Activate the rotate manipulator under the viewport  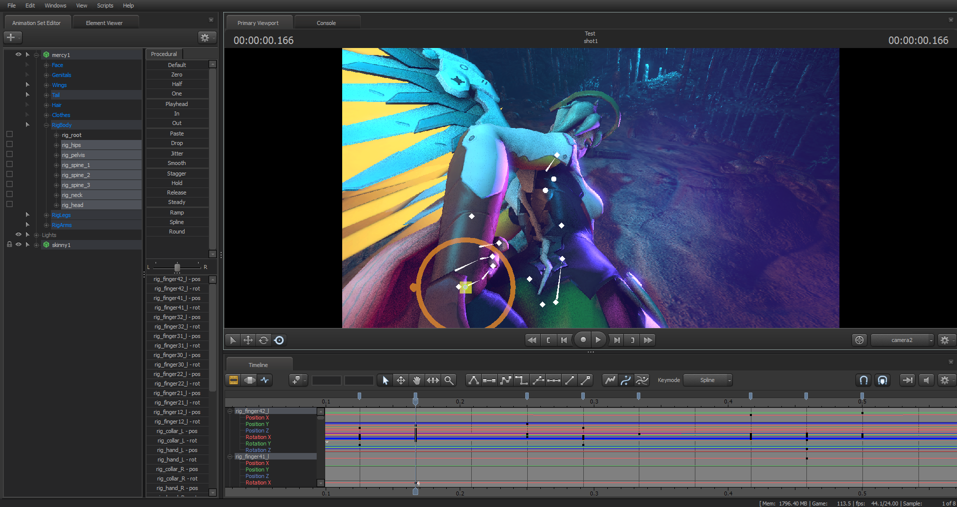264,340
